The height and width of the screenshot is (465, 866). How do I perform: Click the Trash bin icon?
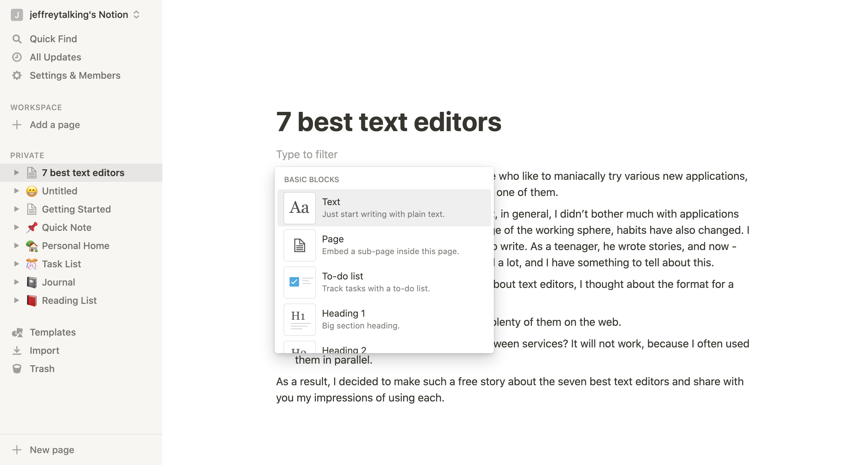coord(17,369)
